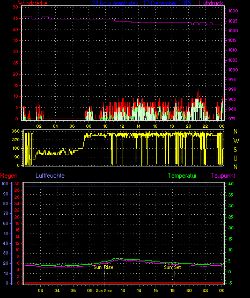Click the 1010 value on the Luftdruck axis

[232, 50]
